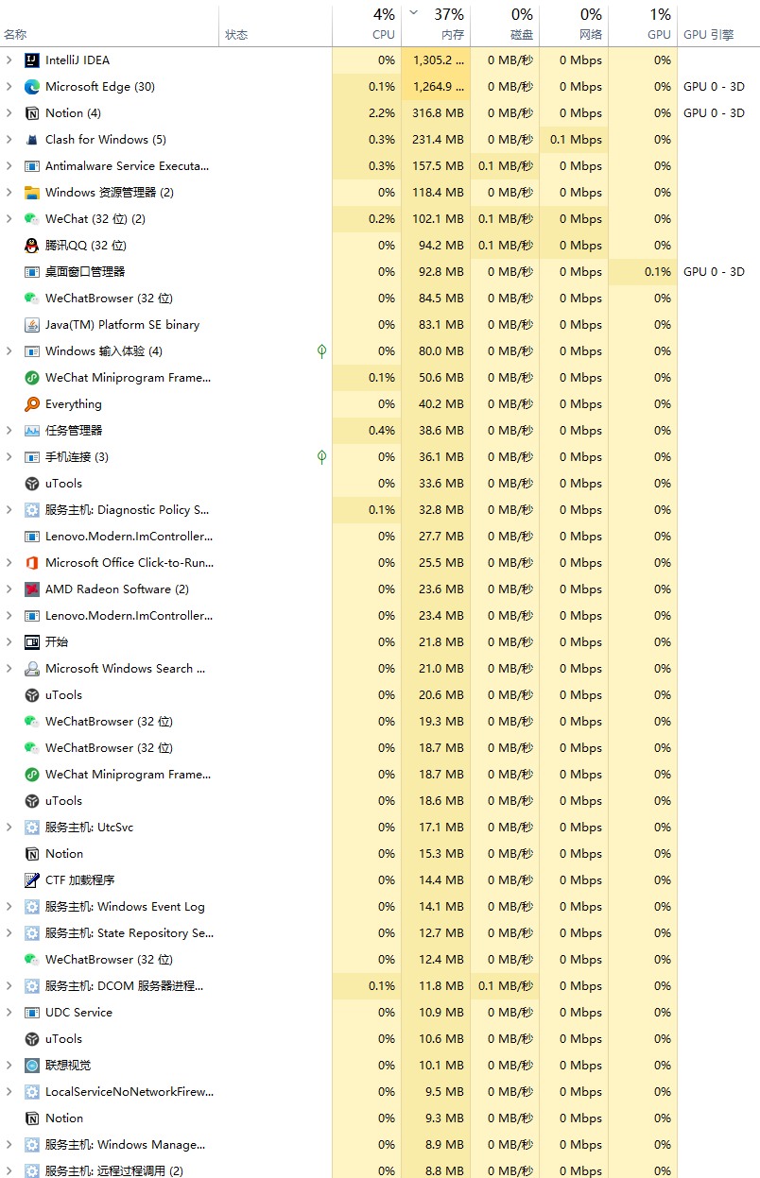Click the Everything search icon
Viewport: 760px width, 1178px height.
pyautogui.click(x=32, y=403)
